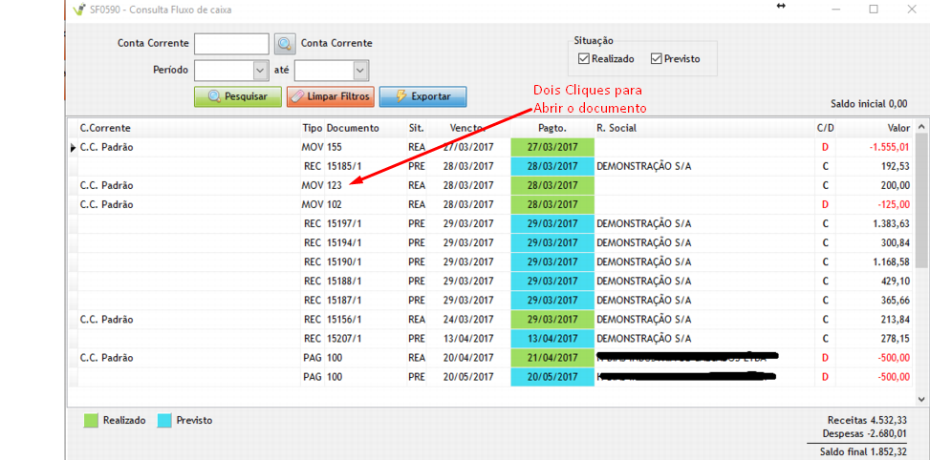Click the R. Social column header
The height and width of the screenshot is (460, 930).
point(616,128)
